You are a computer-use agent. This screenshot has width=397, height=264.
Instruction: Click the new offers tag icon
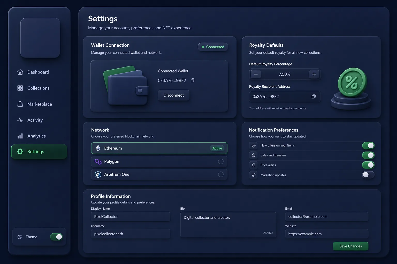click(254, 146)
